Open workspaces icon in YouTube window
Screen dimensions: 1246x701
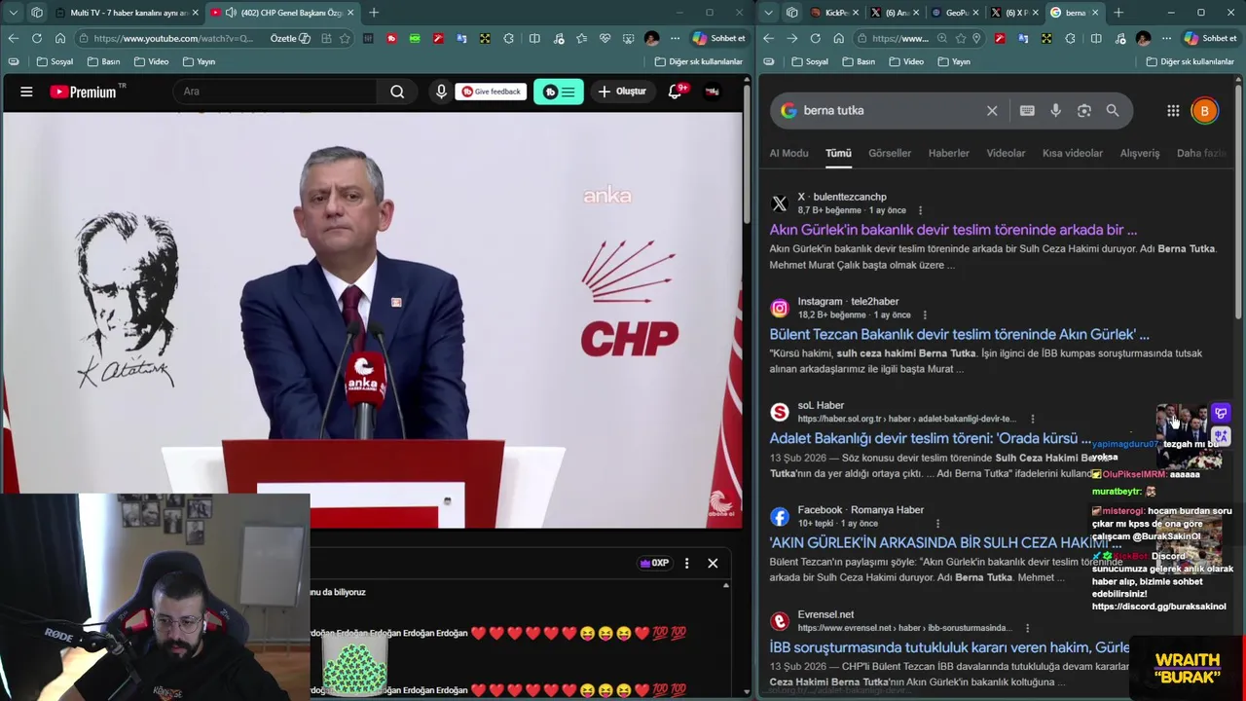tap(37, 13)
